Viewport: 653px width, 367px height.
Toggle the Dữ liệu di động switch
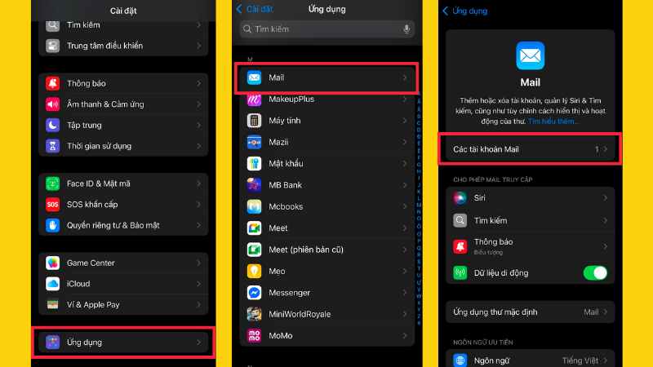595,273
